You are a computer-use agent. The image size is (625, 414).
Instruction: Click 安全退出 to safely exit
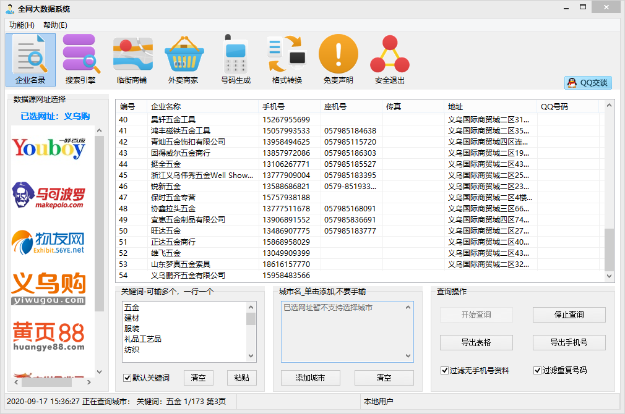tap(389, 59)
